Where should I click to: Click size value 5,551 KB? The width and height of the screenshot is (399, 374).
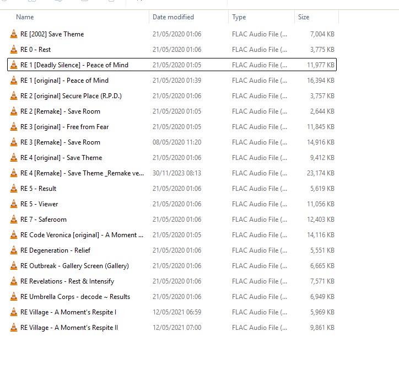322,250
